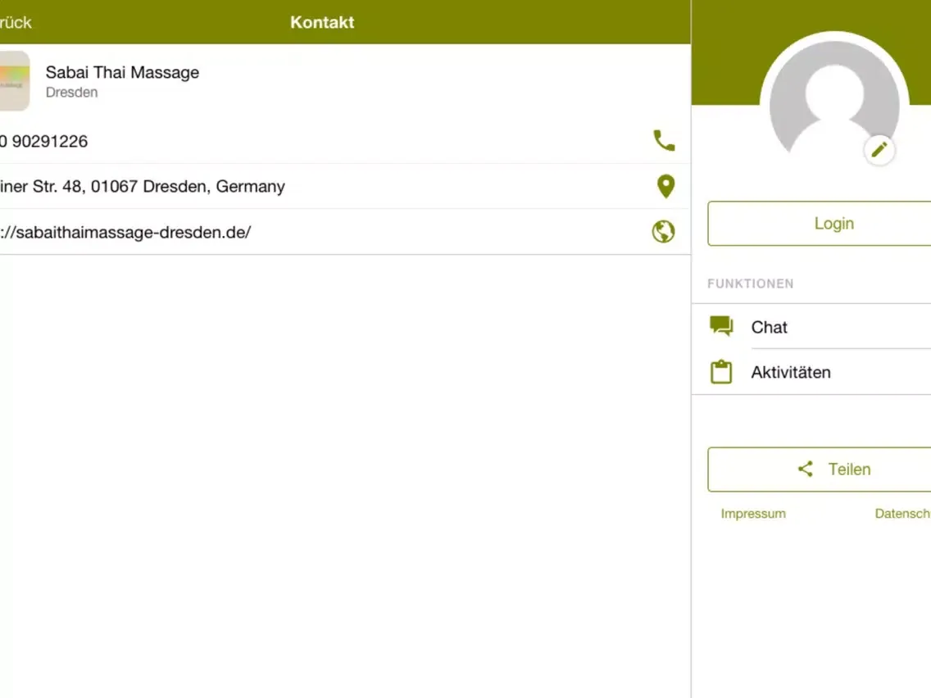Screen dimensions: 931x698
Task: Click the grey profile avatar placeholder
Action: [833, 100]
